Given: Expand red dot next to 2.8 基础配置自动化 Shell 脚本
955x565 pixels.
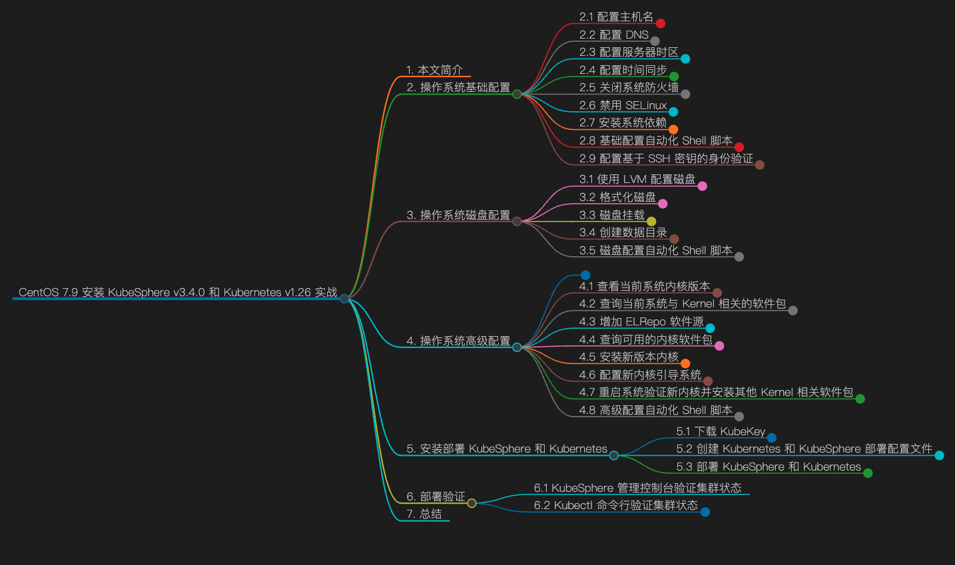Looking at the screenshot, I should click(x=739, y=147).
